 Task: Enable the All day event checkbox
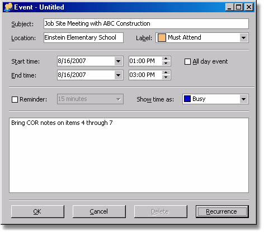tap(187, 61)
